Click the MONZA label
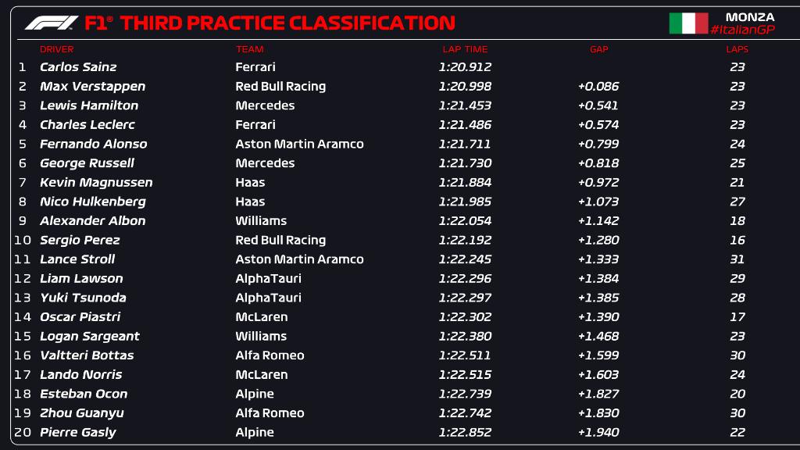 [x=750, y=16]
